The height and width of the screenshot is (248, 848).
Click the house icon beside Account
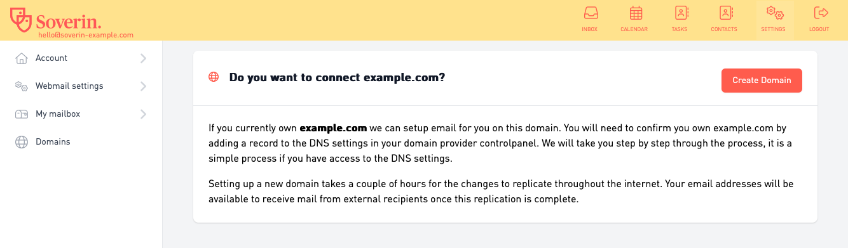pos(22,58)
